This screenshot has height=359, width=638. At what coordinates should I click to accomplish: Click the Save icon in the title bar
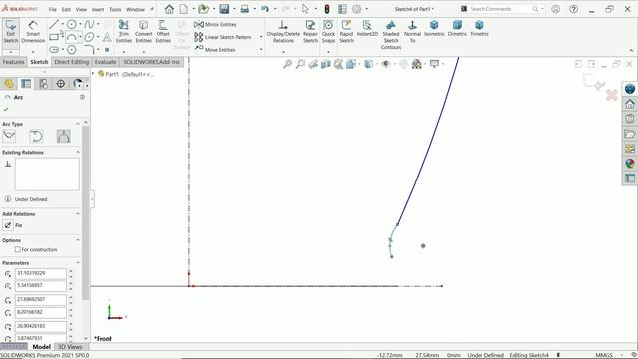pyautogui.click(x=224, y=9)
